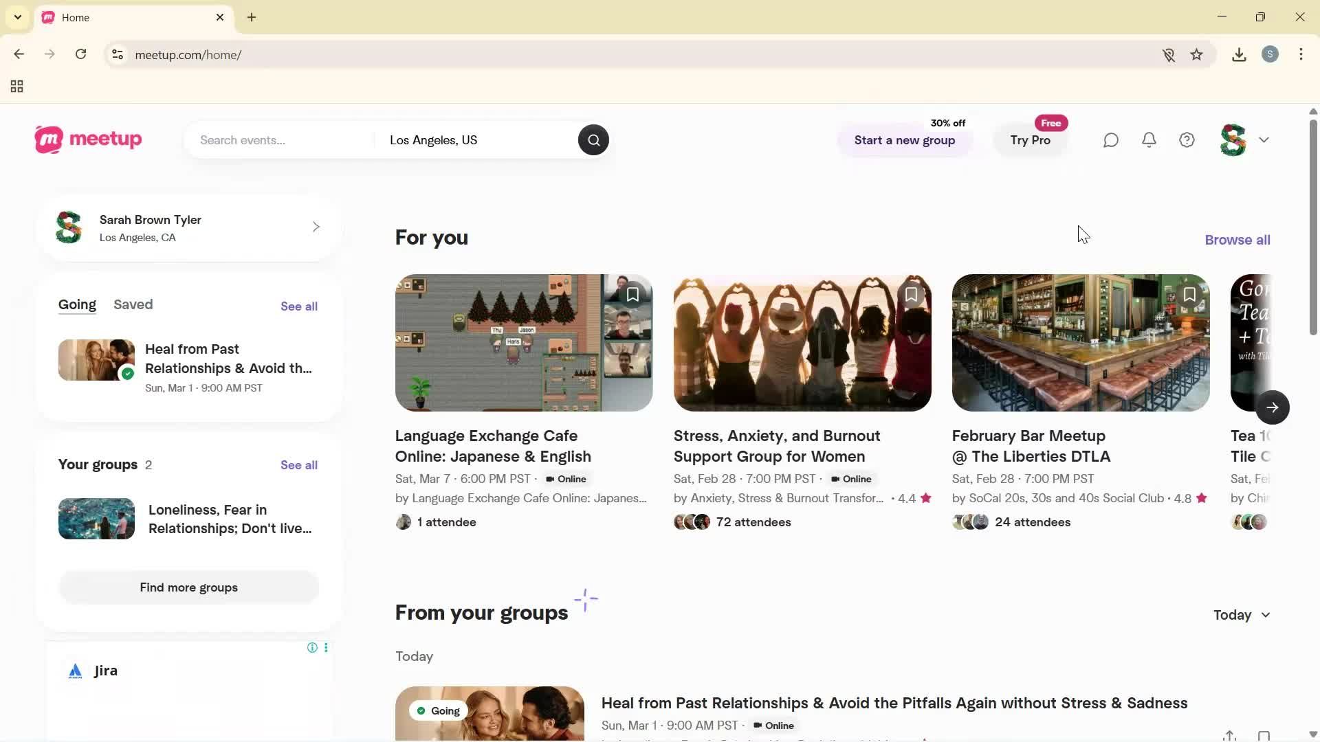The width and height of the screenshot is (1320, 742).
Task: Click Start a new group
Action: click(905, 139)
